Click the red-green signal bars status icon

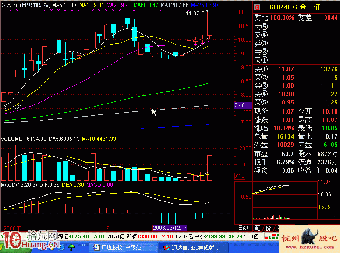(x=275, y=236)
